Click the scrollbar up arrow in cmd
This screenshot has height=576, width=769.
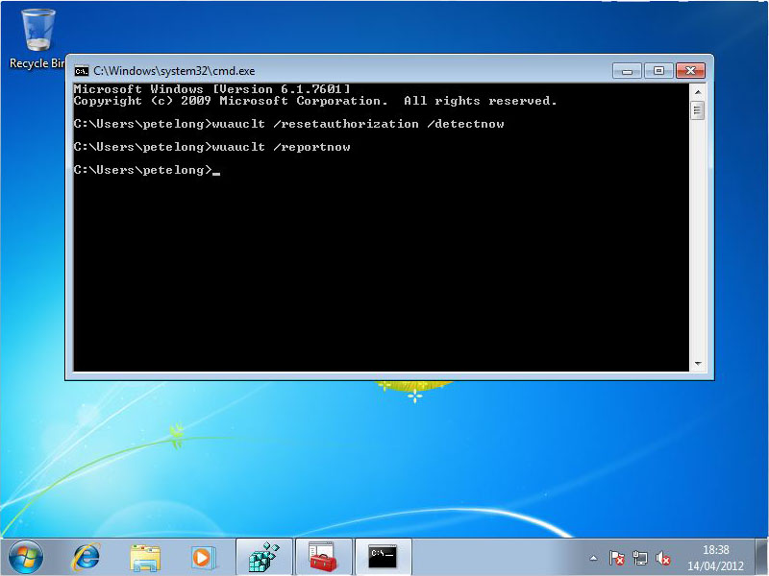pos(698,91)
